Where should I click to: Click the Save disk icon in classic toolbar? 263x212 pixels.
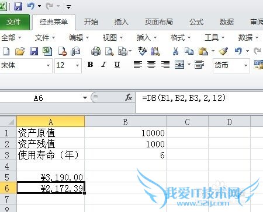[34, 51]
